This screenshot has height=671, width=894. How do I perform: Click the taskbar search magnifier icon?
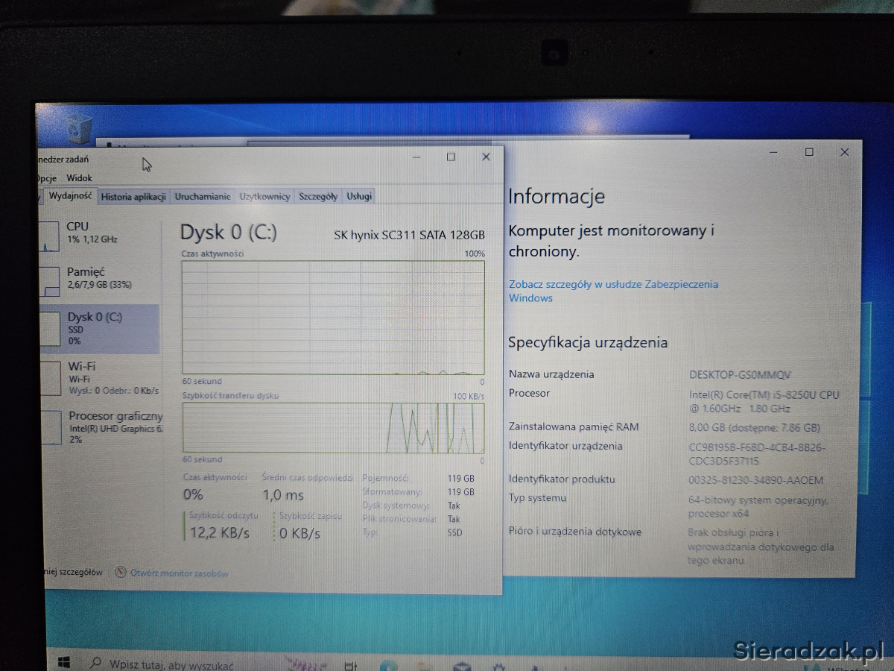pos(95,663)
